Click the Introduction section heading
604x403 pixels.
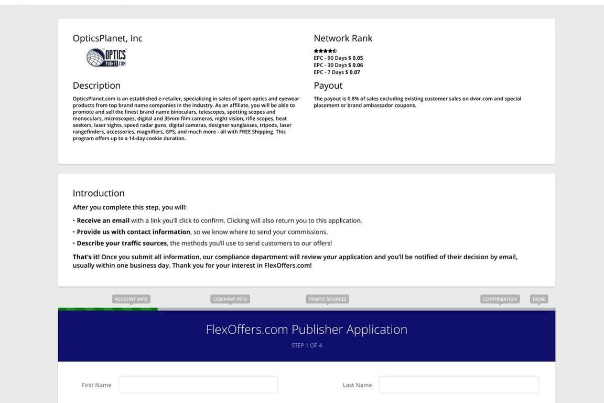click(99, 193)
